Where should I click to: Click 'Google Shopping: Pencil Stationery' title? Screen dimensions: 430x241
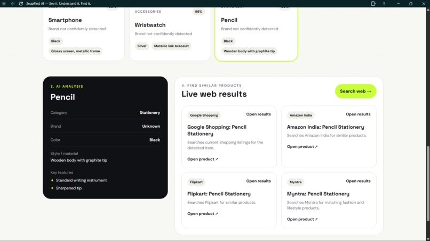pyautogui.click(x=217, y=130)
